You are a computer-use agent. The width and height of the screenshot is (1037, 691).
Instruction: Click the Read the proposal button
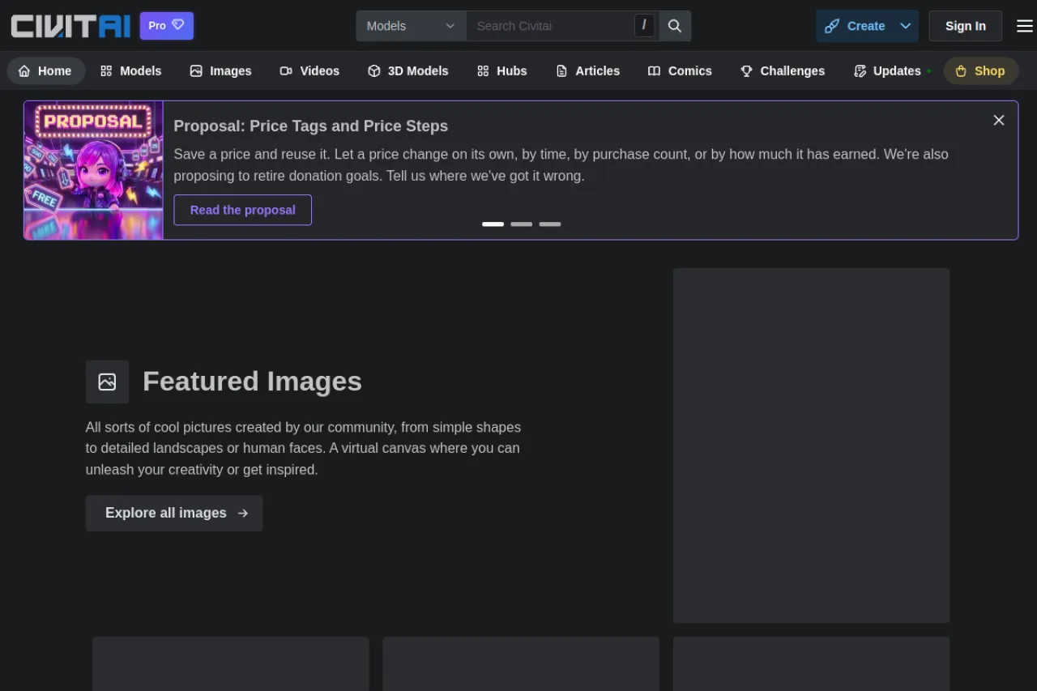(x=242, y=210)
